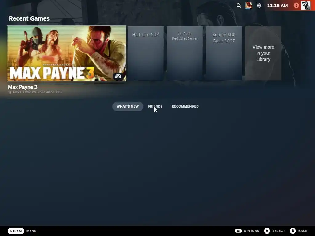The width and height of the screenshot is (315, 236).
Task: Open the globe network icon
Action: click(259, 6)
